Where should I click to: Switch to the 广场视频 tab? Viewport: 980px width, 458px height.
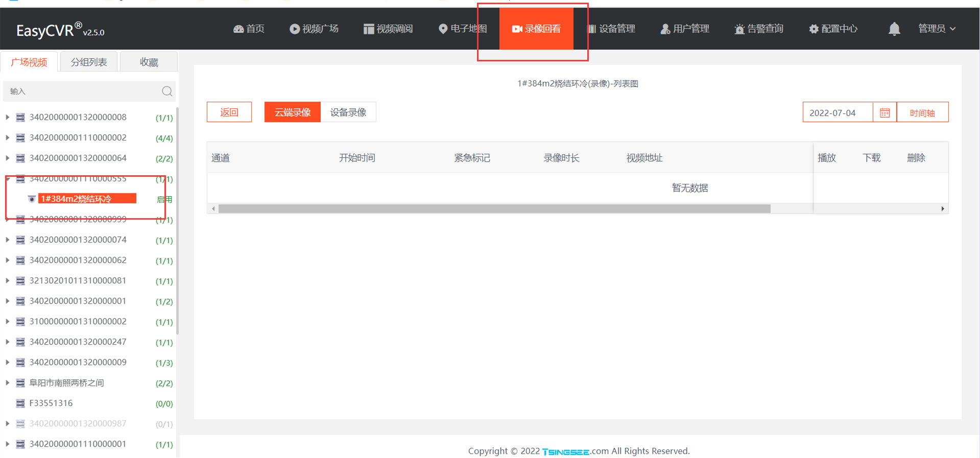click(29, 62)
